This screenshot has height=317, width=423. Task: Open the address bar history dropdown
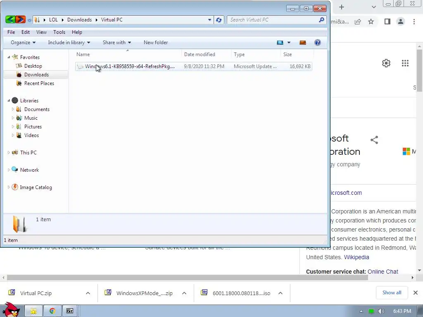[209, 20]
